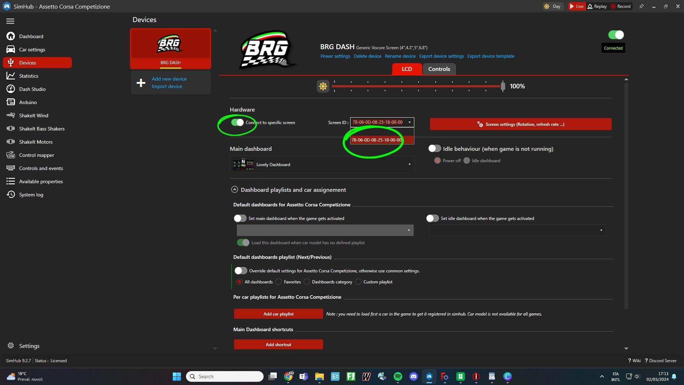Switch to the Controls tab
The image size is (684, 385).
(x=439, y=69)
